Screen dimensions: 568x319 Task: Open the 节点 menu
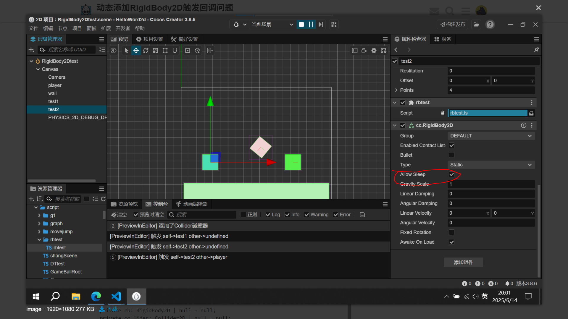click(x=62, y=28)
